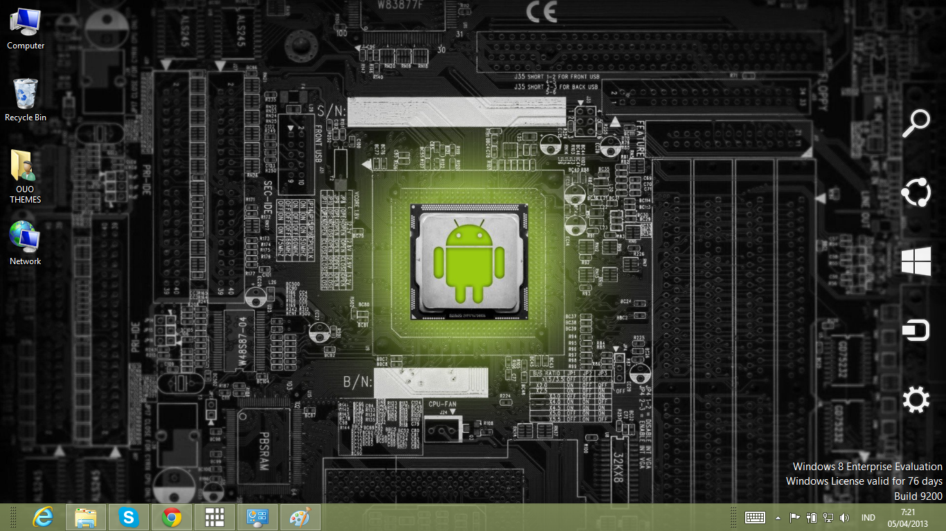Click the tile grid taskbar icon
This screenshot has width=946, height=531.
point(215,517)
